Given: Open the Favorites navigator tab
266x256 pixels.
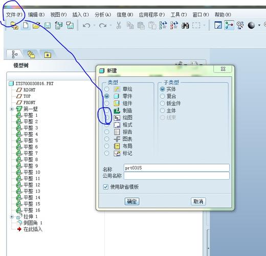Looking at the screenshot, I should point(48,55).
